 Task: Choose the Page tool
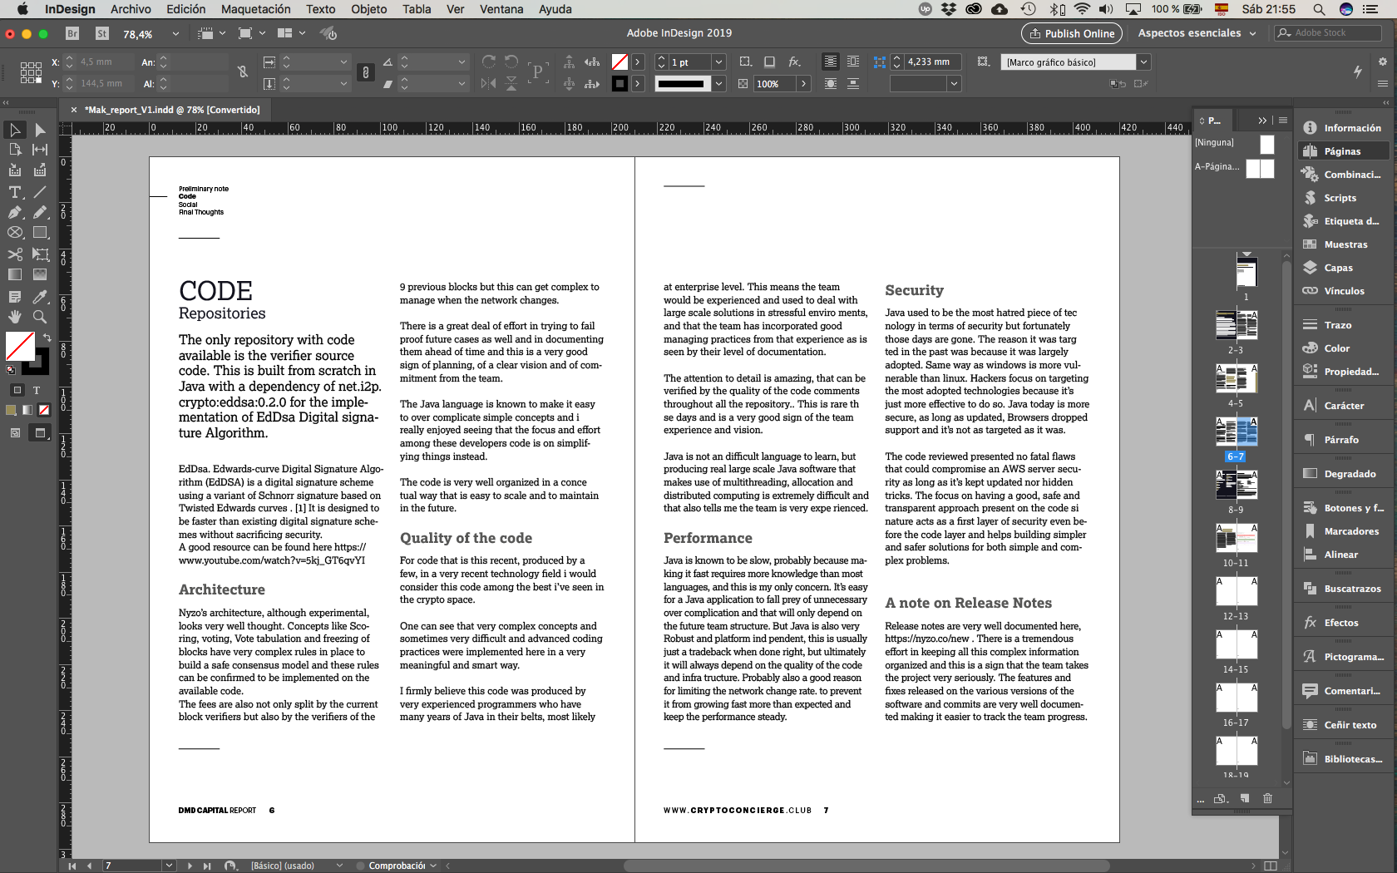pyautogui.click(x=15, y=150)
